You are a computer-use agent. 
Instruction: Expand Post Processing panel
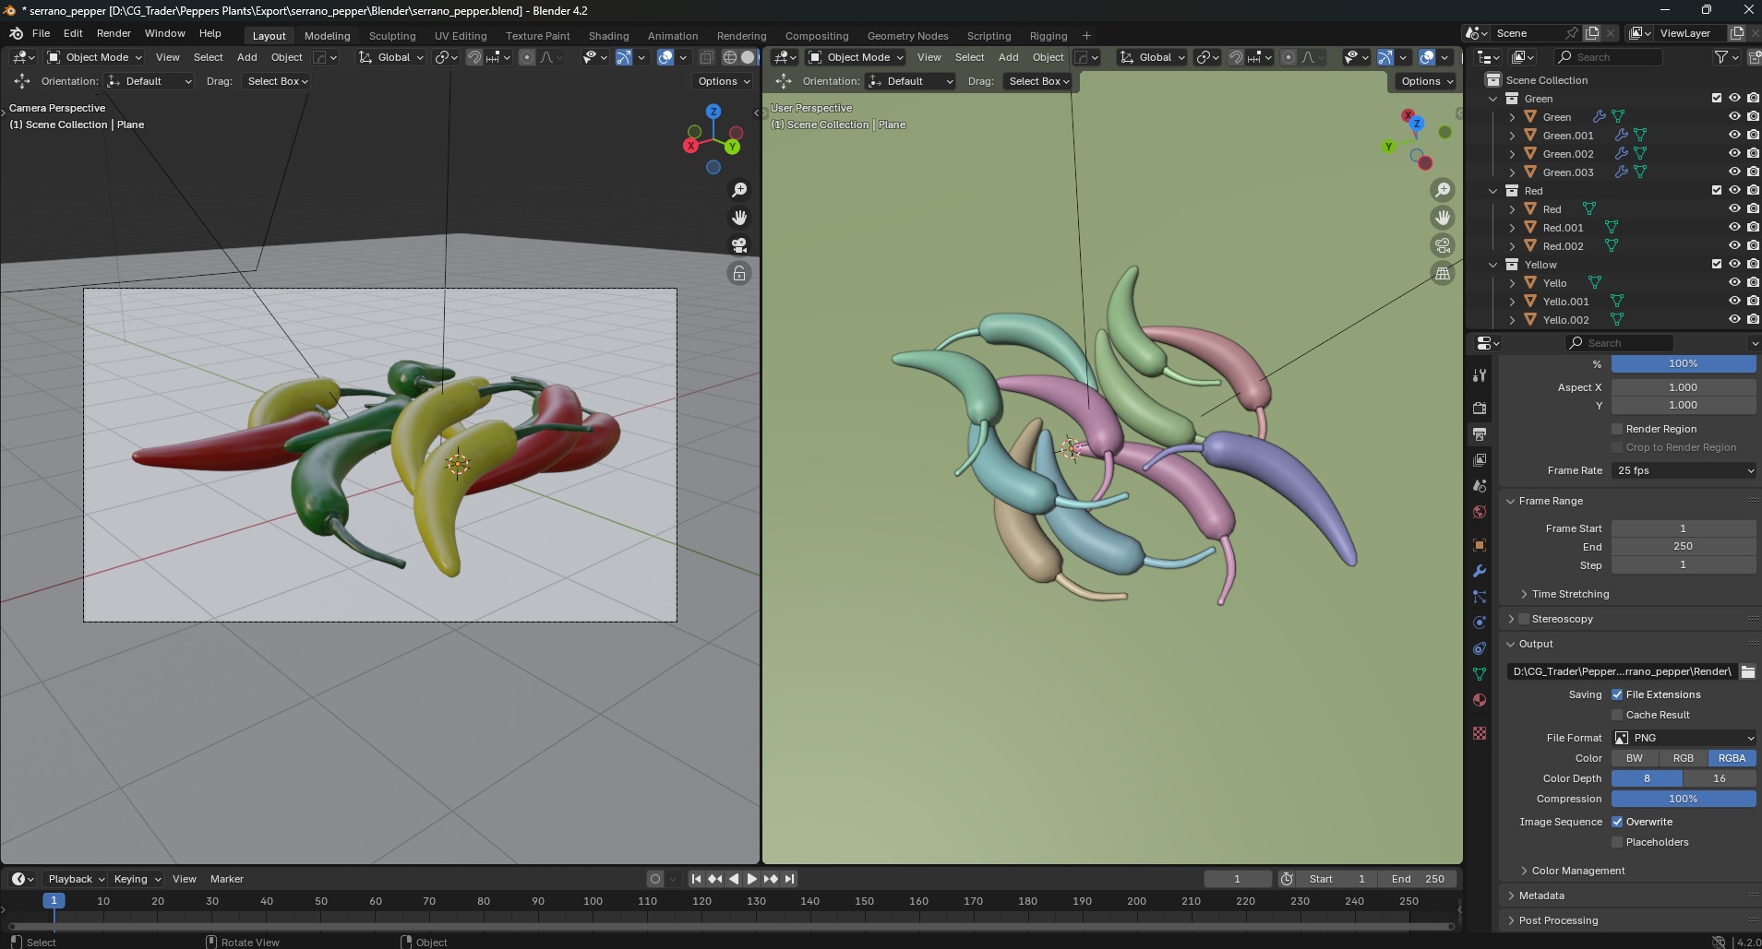[1558, 920]
